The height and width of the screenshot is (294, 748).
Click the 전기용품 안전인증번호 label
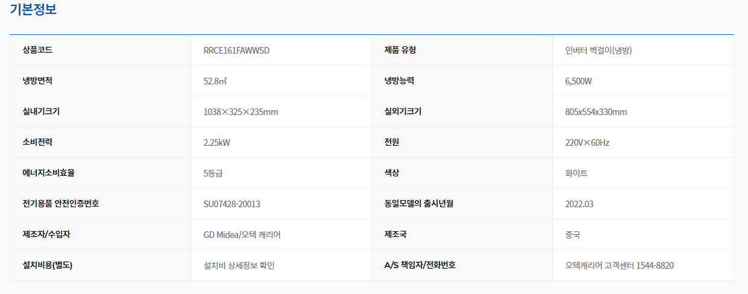coord(61,204)
